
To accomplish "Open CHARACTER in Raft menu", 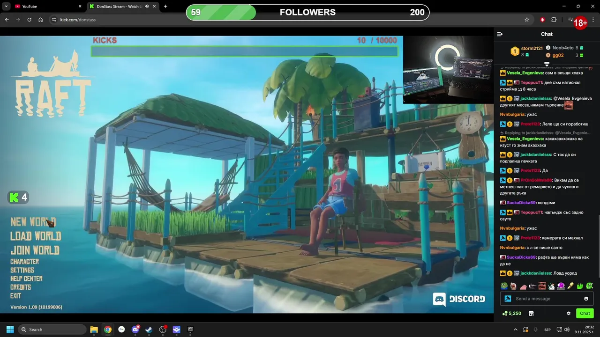I will (x=24, y=262).
